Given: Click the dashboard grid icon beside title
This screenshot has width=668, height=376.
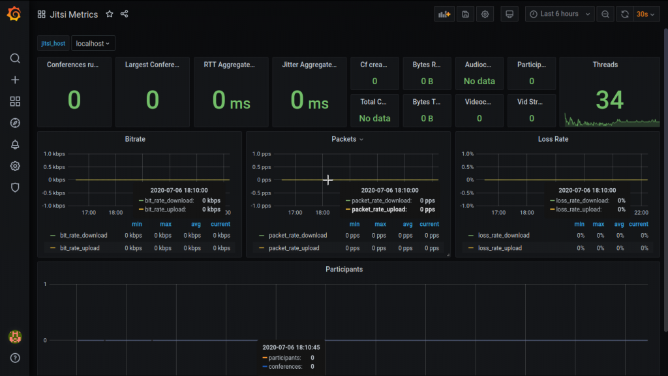Looking at the screenshot, I should point(41,14).
